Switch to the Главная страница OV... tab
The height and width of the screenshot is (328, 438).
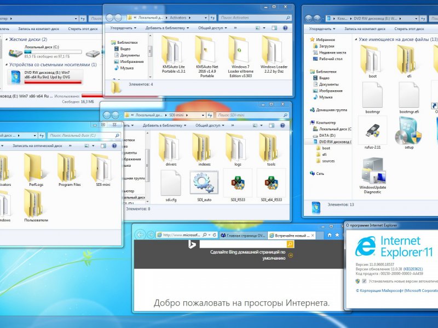click(x=243, y=236)
